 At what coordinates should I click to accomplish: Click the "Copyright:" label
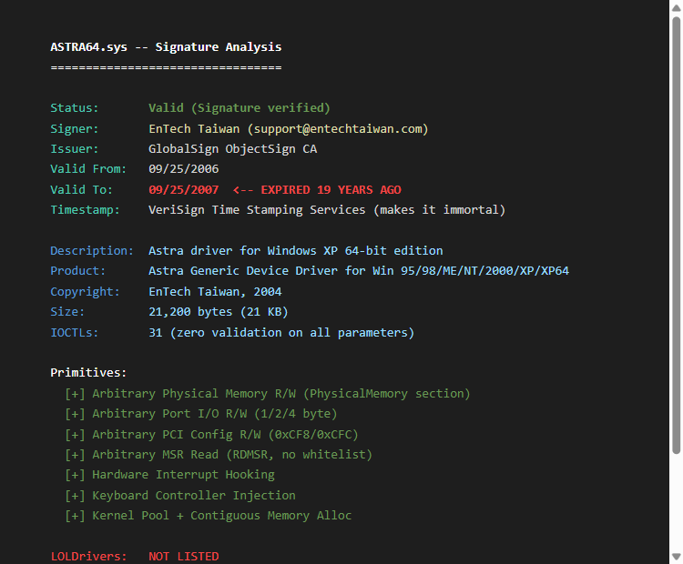[x=85, y=292]
